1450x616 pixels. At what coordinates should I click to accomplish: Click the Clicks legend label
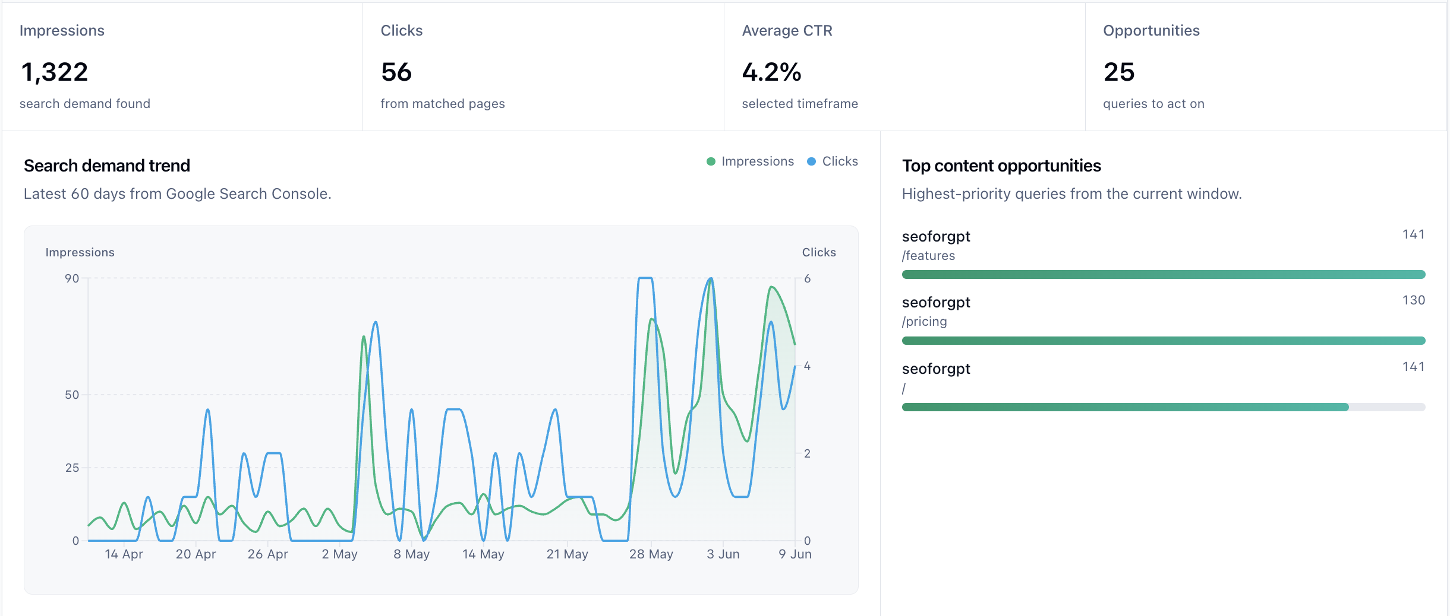pos(840,161)
